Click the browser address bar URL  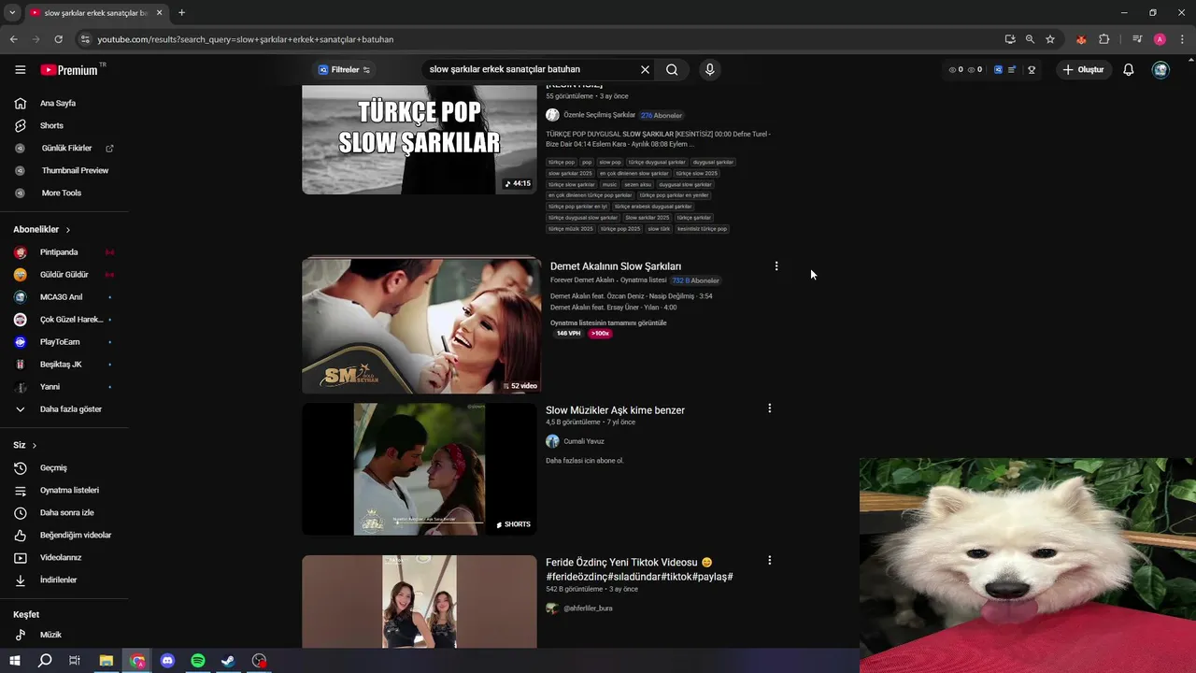tap(246, 39)
